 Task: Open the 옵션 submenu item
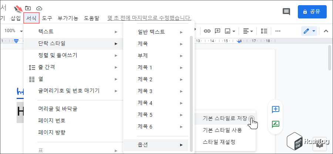156,145
